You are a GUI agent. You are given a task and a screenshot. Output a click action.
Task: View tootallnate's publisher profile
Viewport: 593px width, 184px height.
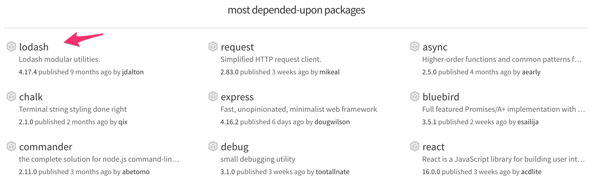[332, 172]
